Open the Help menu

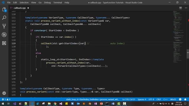(67, 3)
